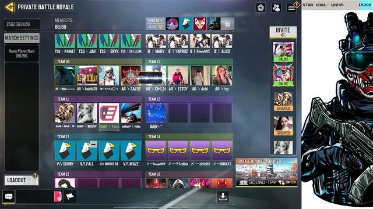Go back using the yellow arrow

point(9,7)
